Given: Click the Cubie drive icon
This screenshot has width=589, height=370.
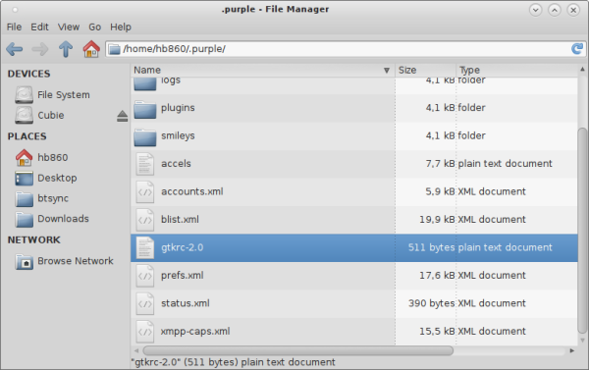Looking at the screenshot, I should coord(24,115).
